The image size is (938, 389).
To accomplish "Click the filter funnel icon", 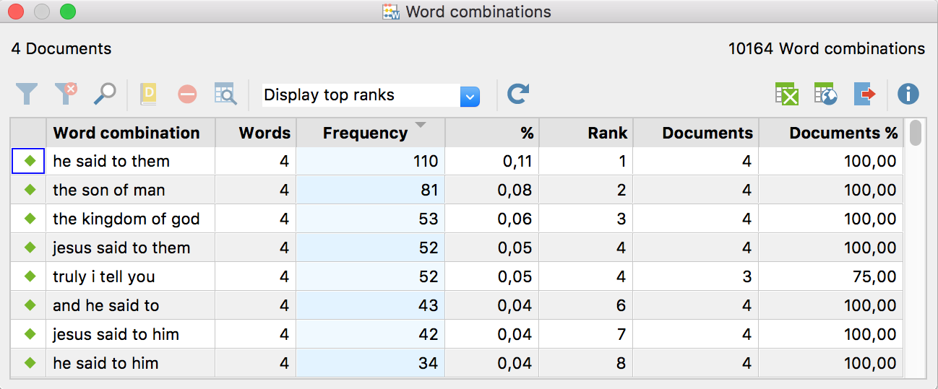I will point(27,94).
